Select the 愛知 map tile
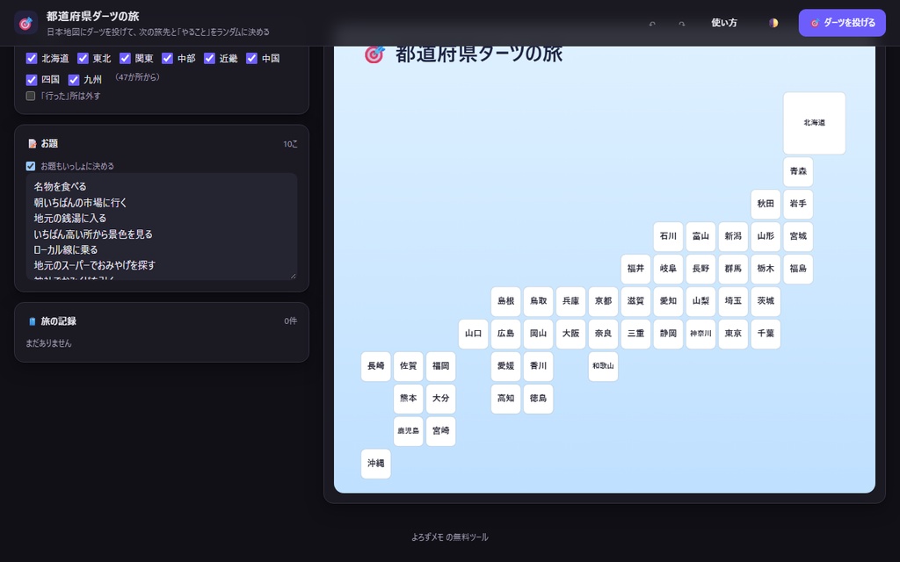Image resolution: width=900 pixels, height=562 pixels. pyautogui.click(x=668, y=301)
